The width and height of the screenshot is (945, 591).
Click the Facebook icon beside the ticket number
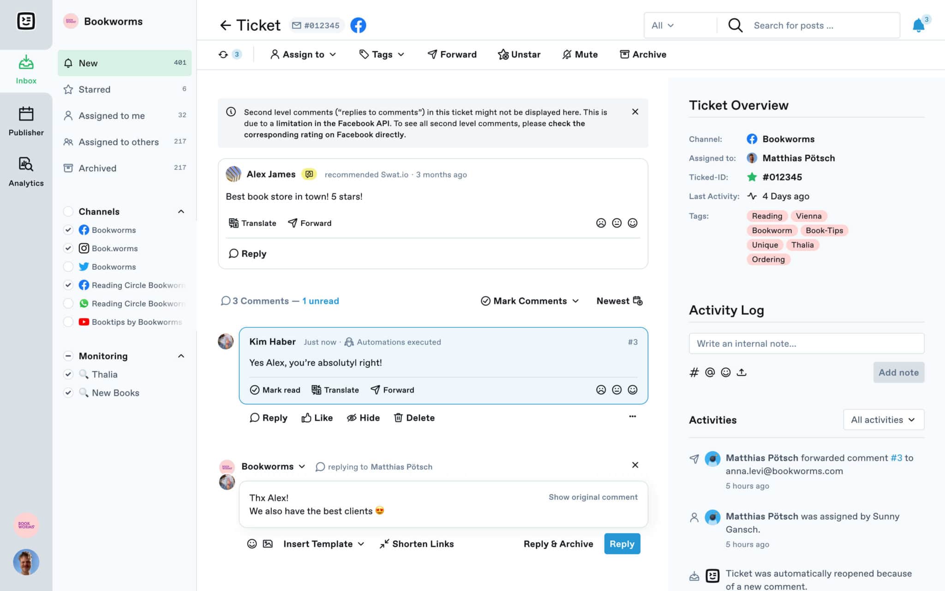click(358, 25)
